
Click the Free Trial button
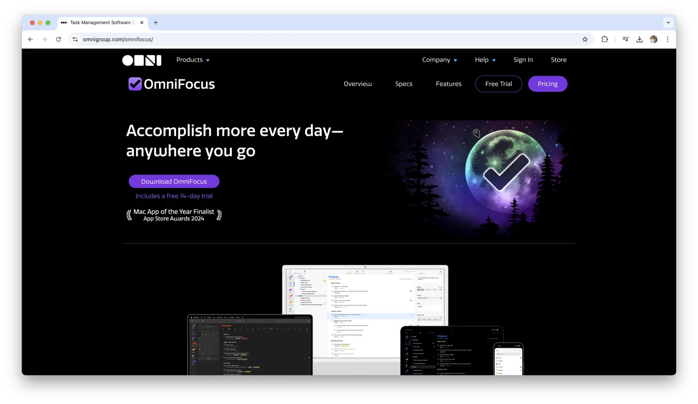(x=499, y=84)
